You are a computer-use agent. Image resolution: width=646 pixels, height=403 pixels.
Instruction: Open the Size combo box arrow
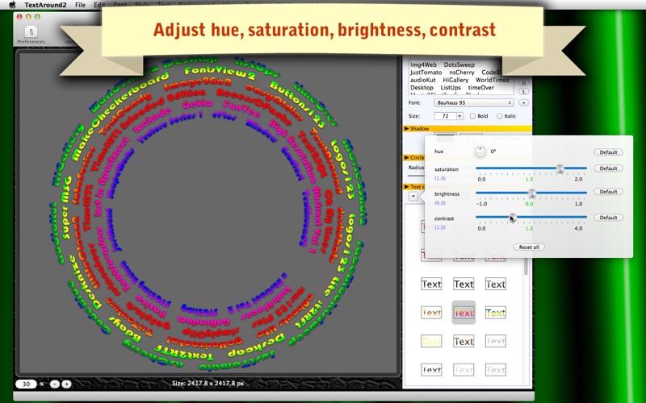(x=459, y=116)
